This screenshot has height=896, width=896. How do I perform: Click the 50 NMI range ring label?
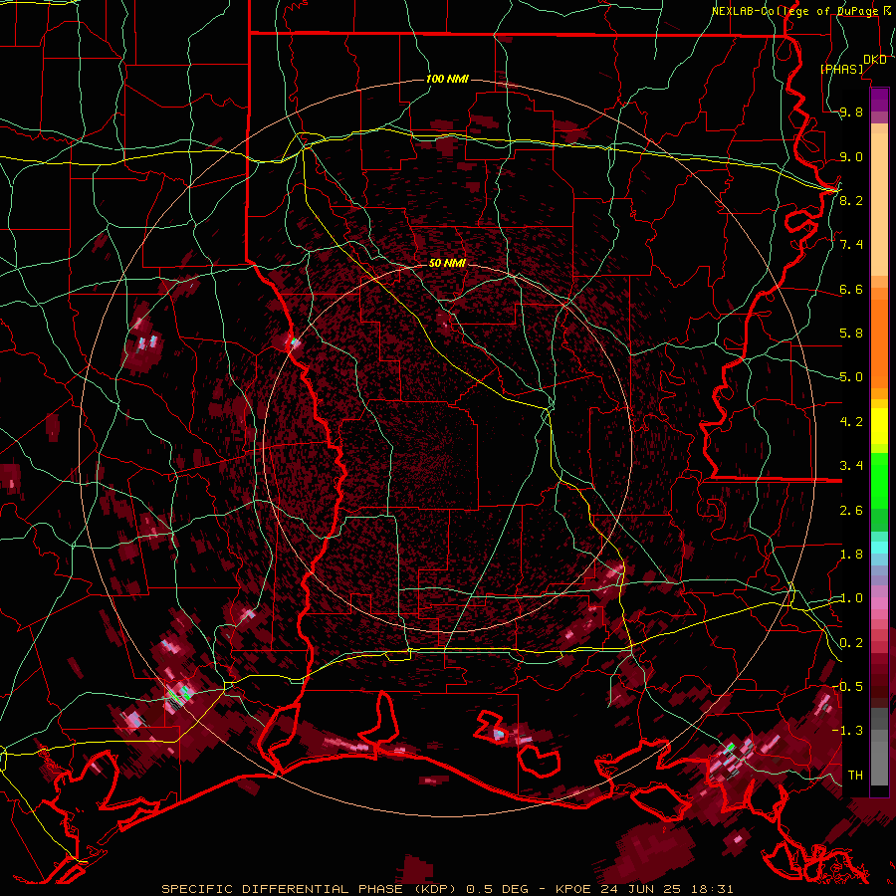pos(447,263)
